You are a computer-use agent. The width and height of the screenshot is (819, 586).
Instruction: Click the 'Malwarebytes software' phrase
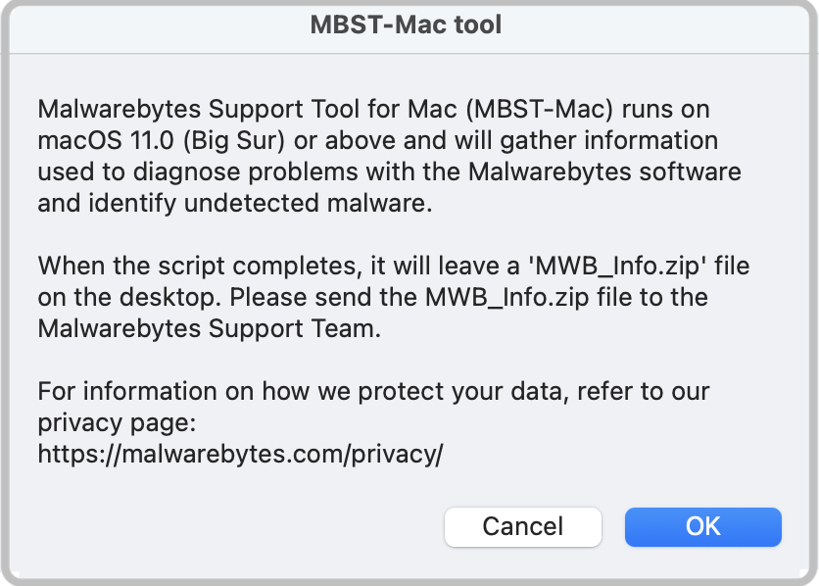tap(604, 171)
